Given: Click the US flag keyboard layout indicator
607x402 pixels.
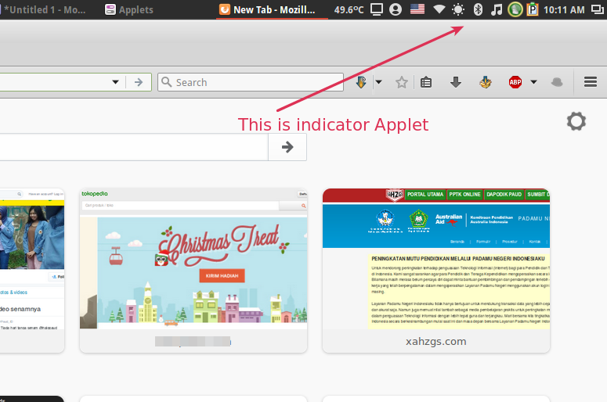Looking at the screenshot, I should click(417, 9).
